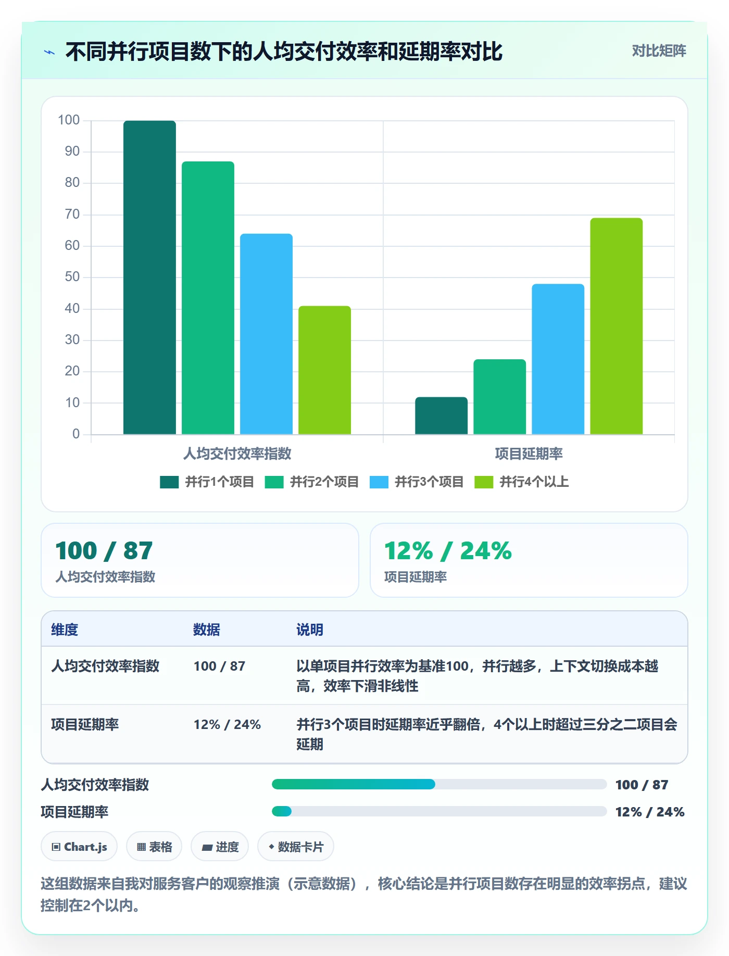Select the 进度 tag chip
This screenshot has width=729, height=956.
tap(220, 847)
